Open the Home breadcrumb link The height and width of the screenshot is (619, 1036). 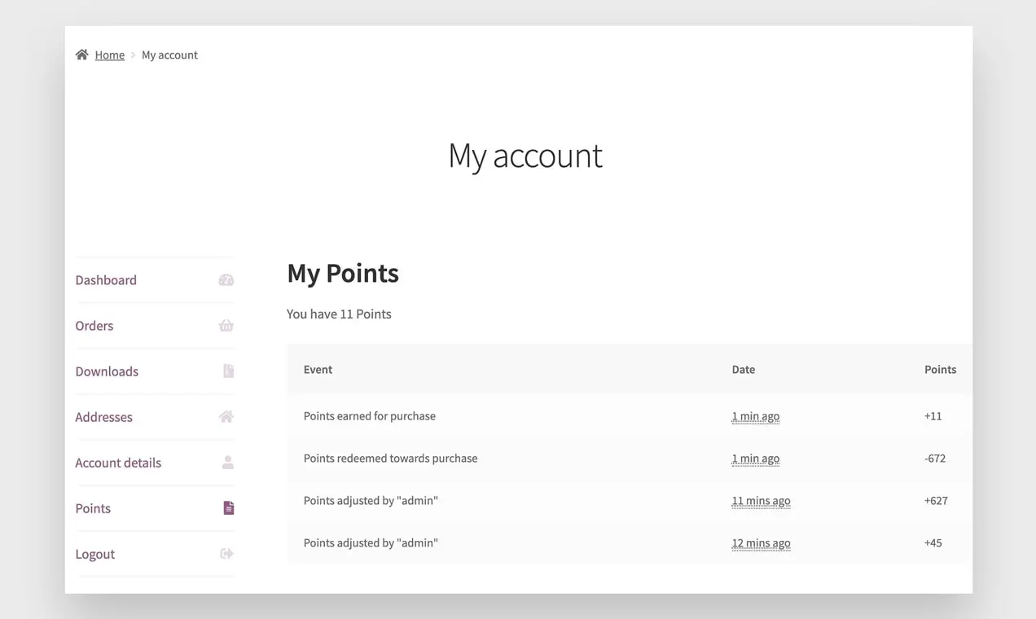point(109,55)
